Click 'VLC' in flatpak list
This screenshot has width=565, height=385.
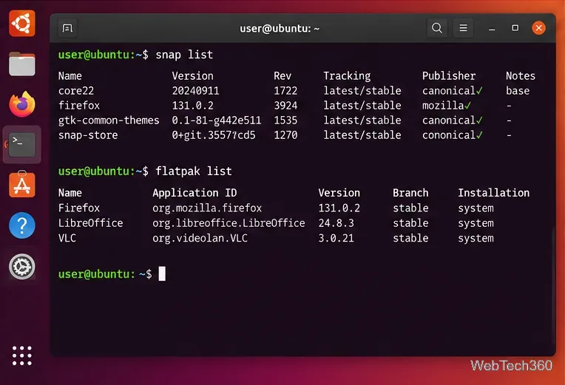coord(67,239)
